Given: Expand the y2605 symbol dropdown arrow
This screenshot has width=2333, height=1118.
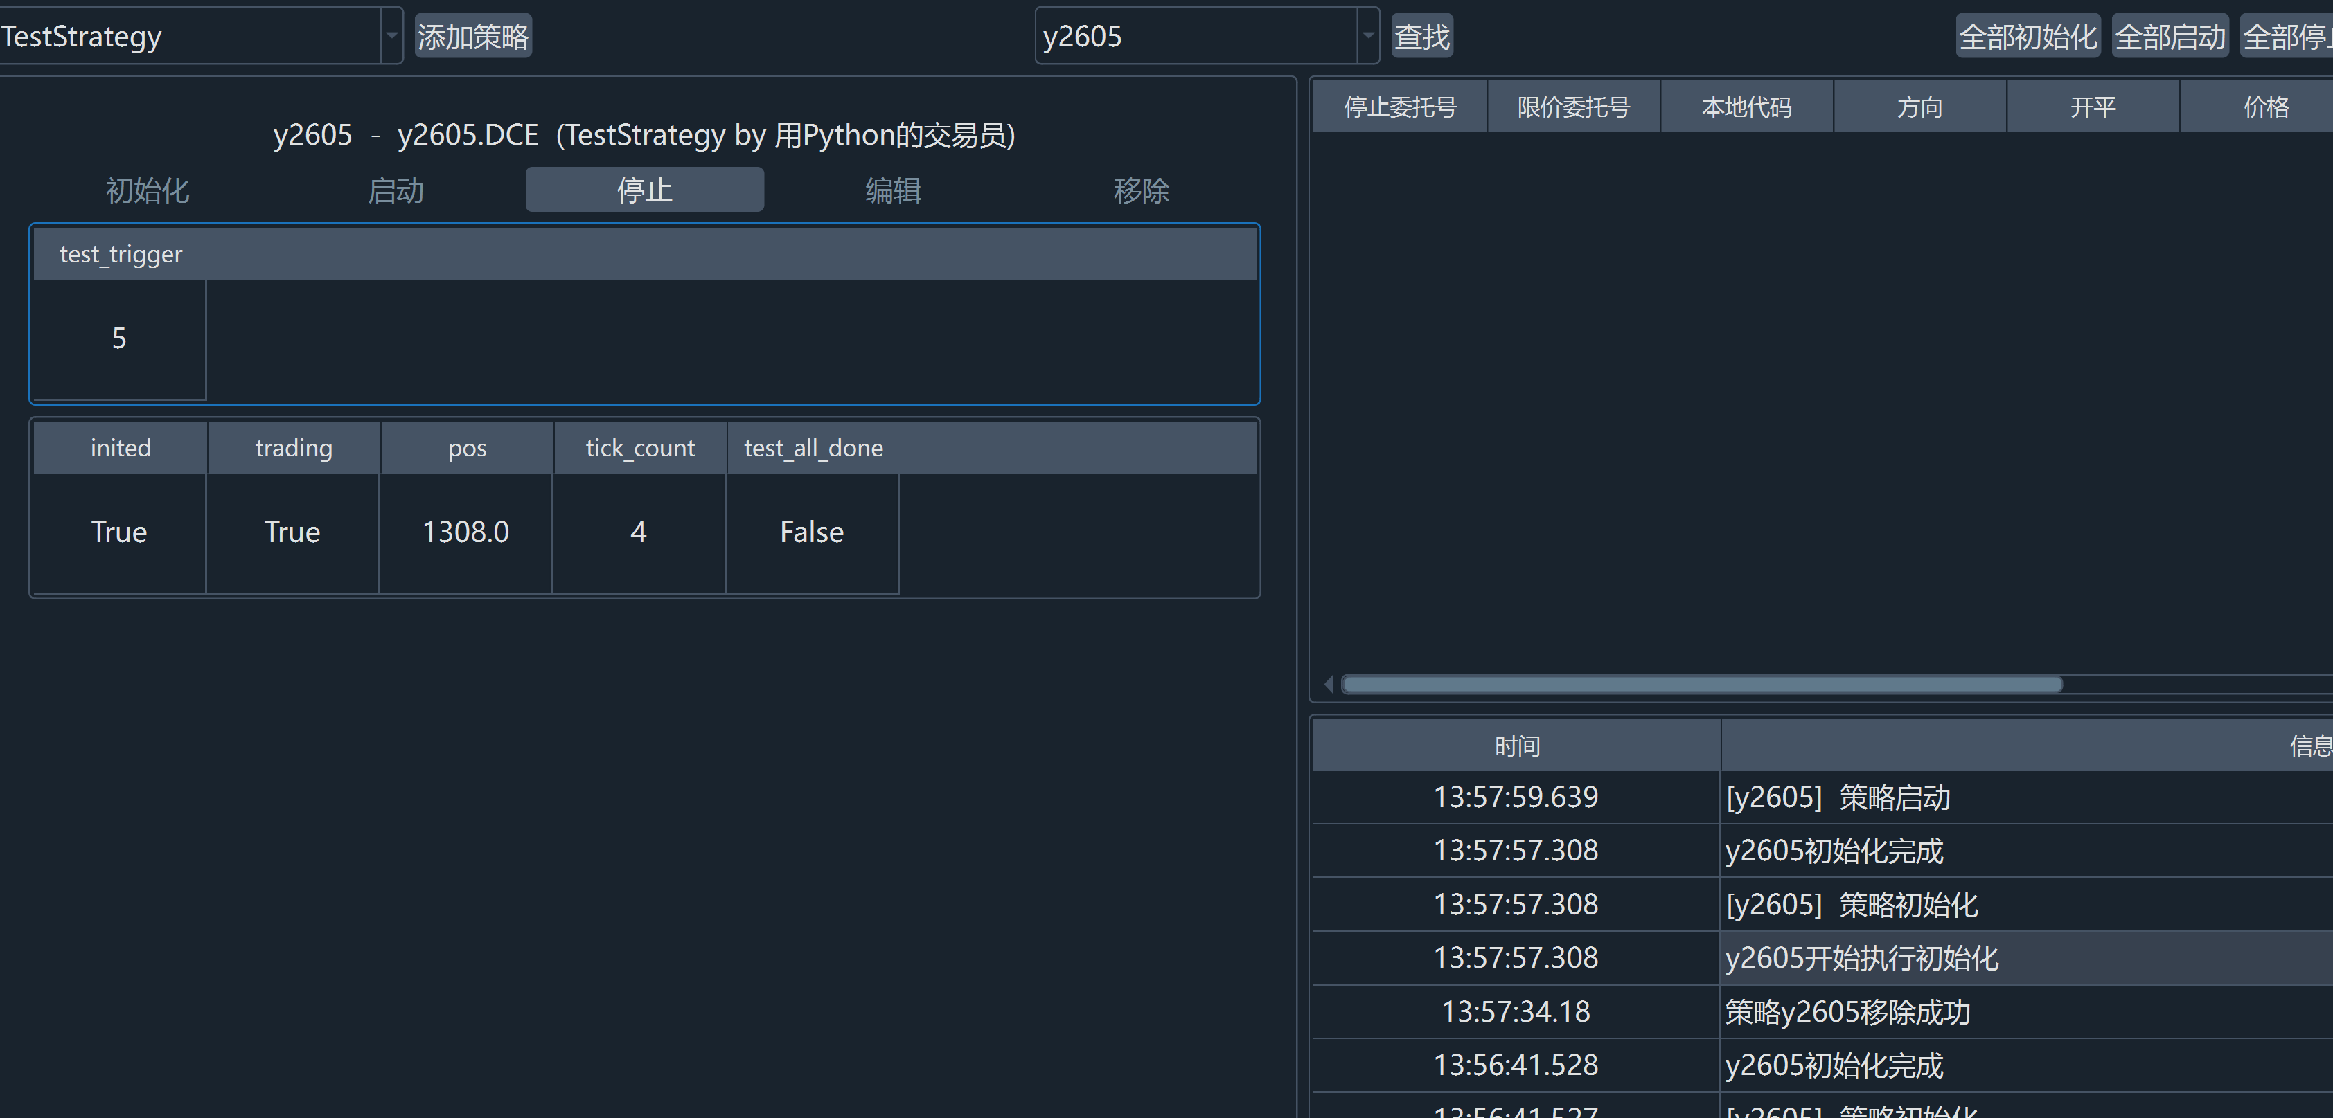Looking at the screenshot, I should pyautogui.click(x=1369, y=35).
